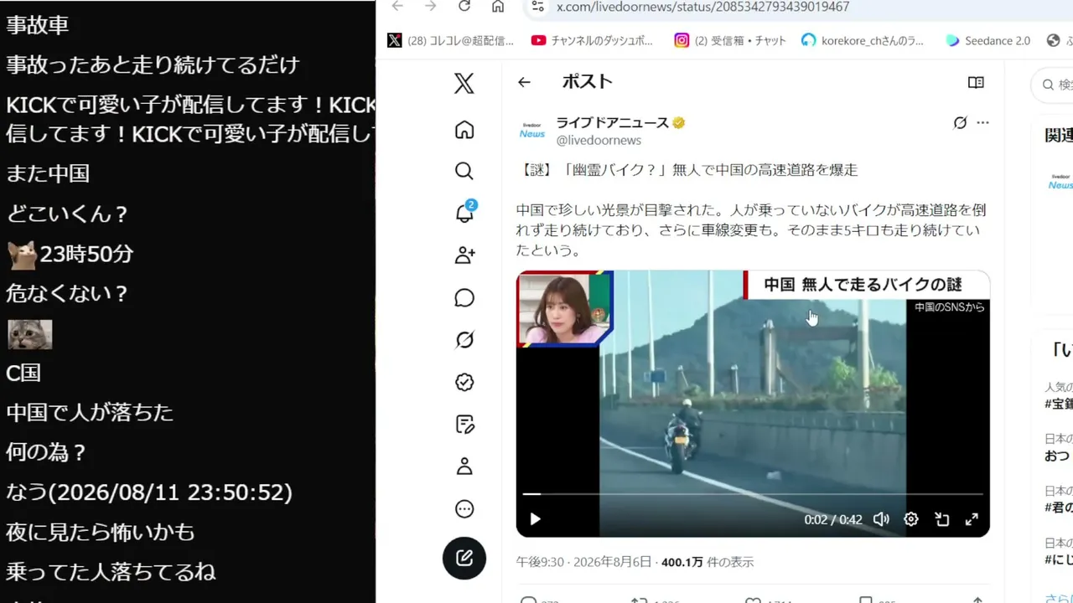
Task: Click the chat message また中国
Action: [48, 173]
